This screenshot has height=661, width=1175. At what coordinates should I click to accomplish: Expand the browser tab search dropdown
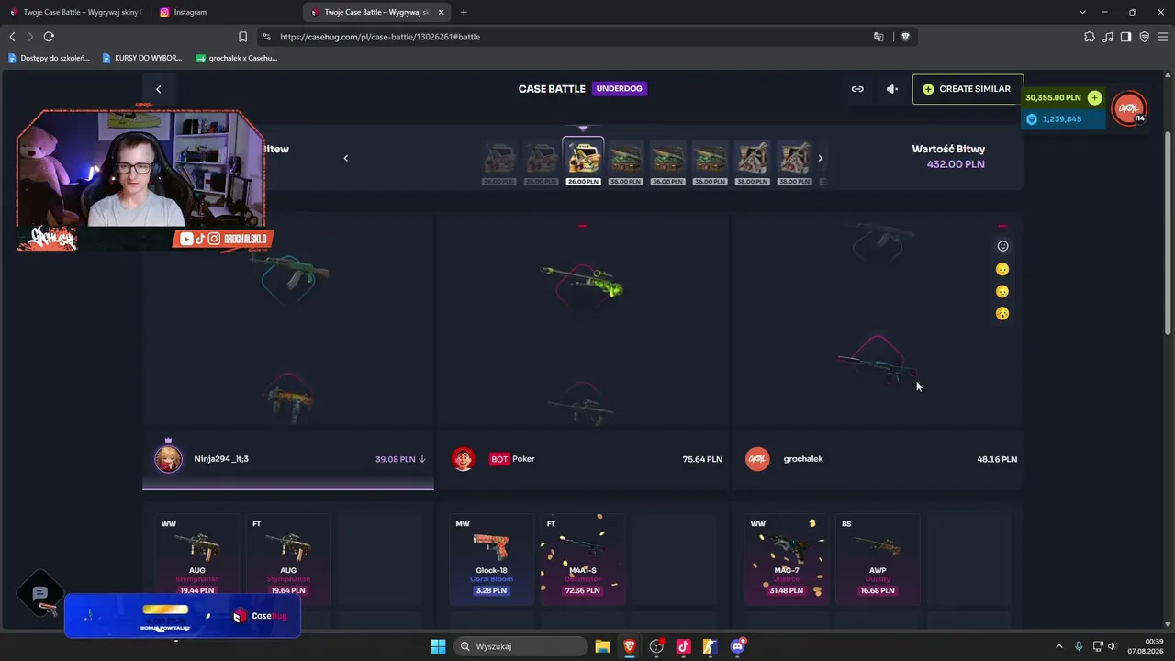pyautogui.click(x=1082, y=12)
